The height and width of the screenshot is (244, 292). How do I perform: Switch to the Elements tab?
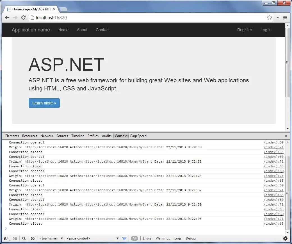[12, 136]
